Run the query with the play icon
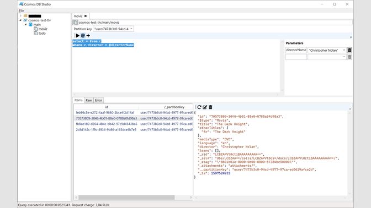The width and height of the screenshot is (371, 208). (x=78, y=36)
